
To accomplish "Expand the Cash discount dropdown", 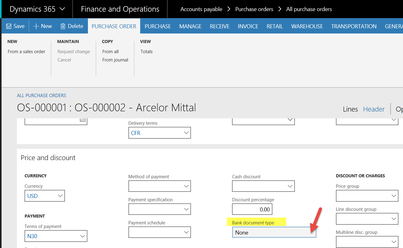I will click(x=290, y=186).
